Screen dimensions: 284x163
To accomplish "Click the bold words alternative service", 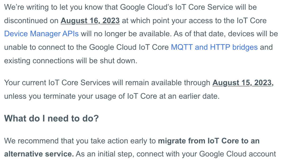I will tap(39, 154).
